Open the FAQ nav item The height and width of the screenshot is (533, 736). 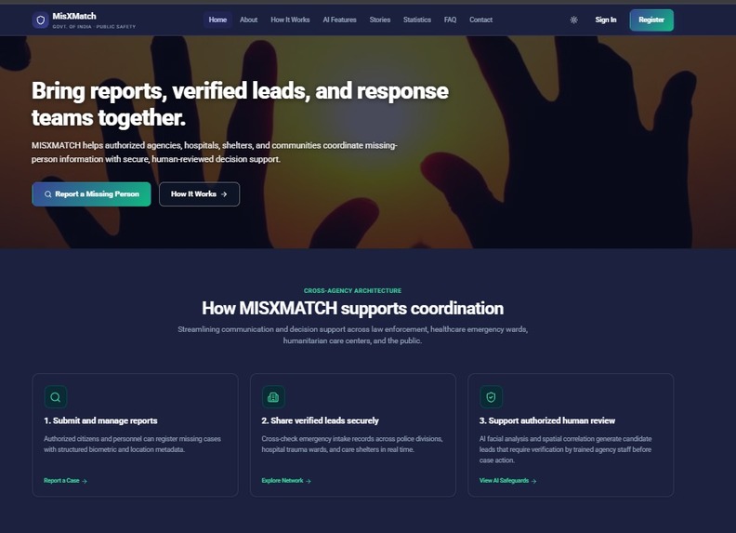pyautogui.click(x=450, y=20)
